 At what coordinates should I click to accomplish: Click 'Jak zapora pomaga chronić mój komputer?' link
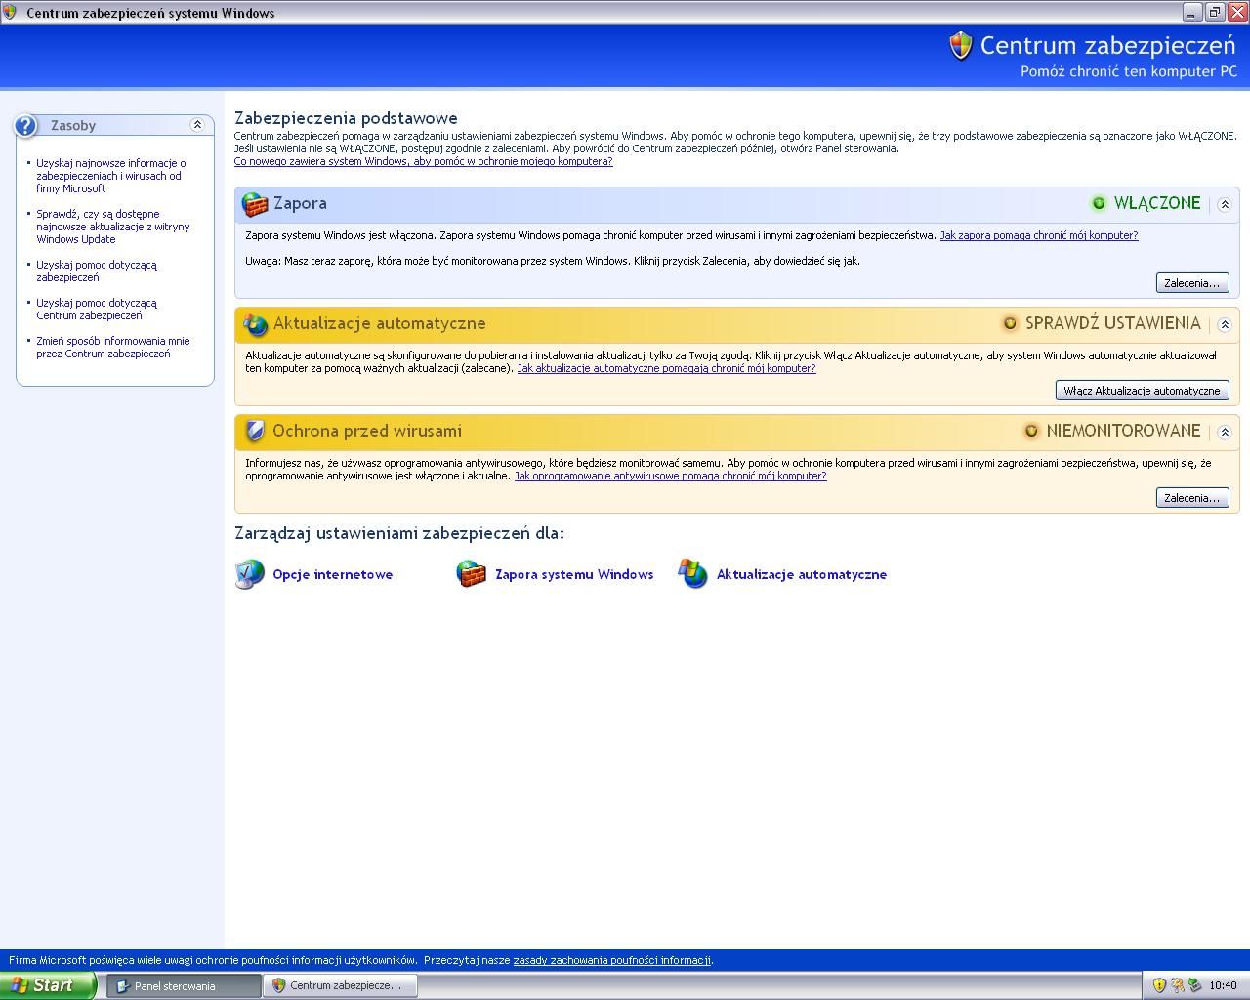coord(1039,235)
